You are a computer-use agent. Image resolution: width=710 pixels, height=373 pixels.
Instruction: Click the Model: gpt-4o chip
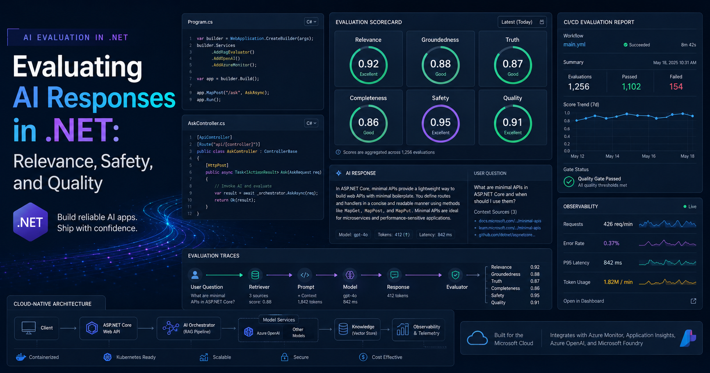click(x=353, y=235)
